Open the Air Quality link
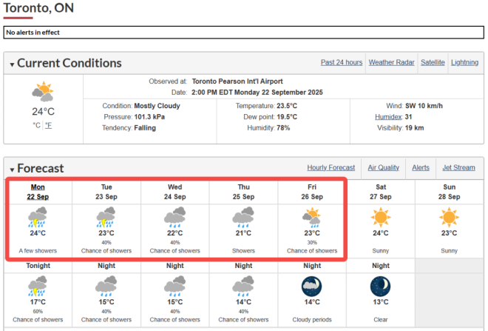The image size is (488, 331). 383,167
